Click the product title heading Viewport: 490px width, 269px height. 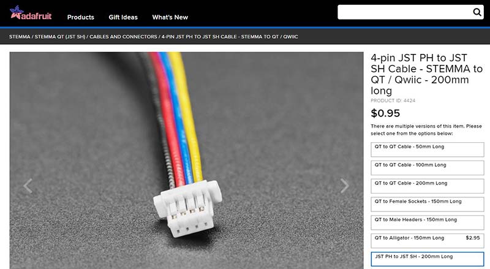[x=426, y=74]
